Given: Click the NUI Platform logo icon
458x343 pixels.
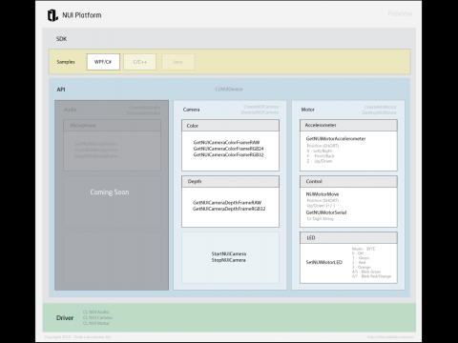Looking at the screenshot, I should click(52, 15).
